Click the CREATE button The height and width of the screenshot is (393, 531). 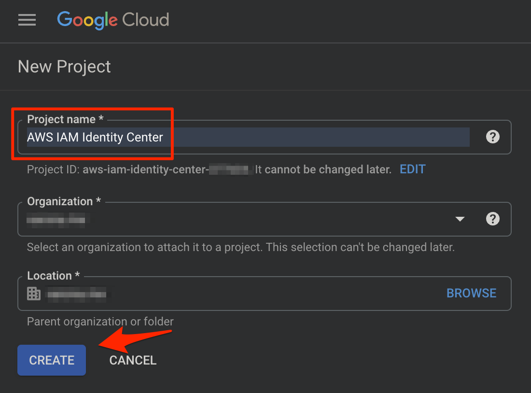pyautogui.click(x=52, y=360)
